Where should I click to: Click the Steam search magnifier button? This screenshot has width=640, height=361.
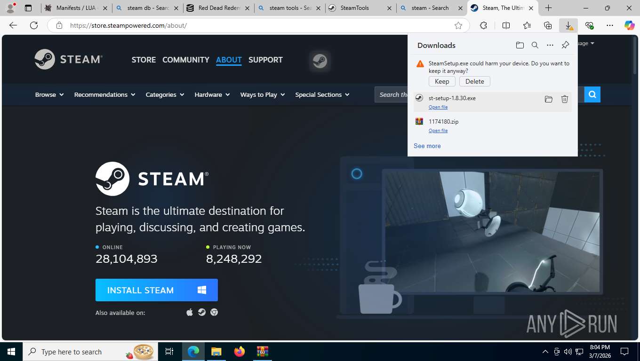coord(592,94)
